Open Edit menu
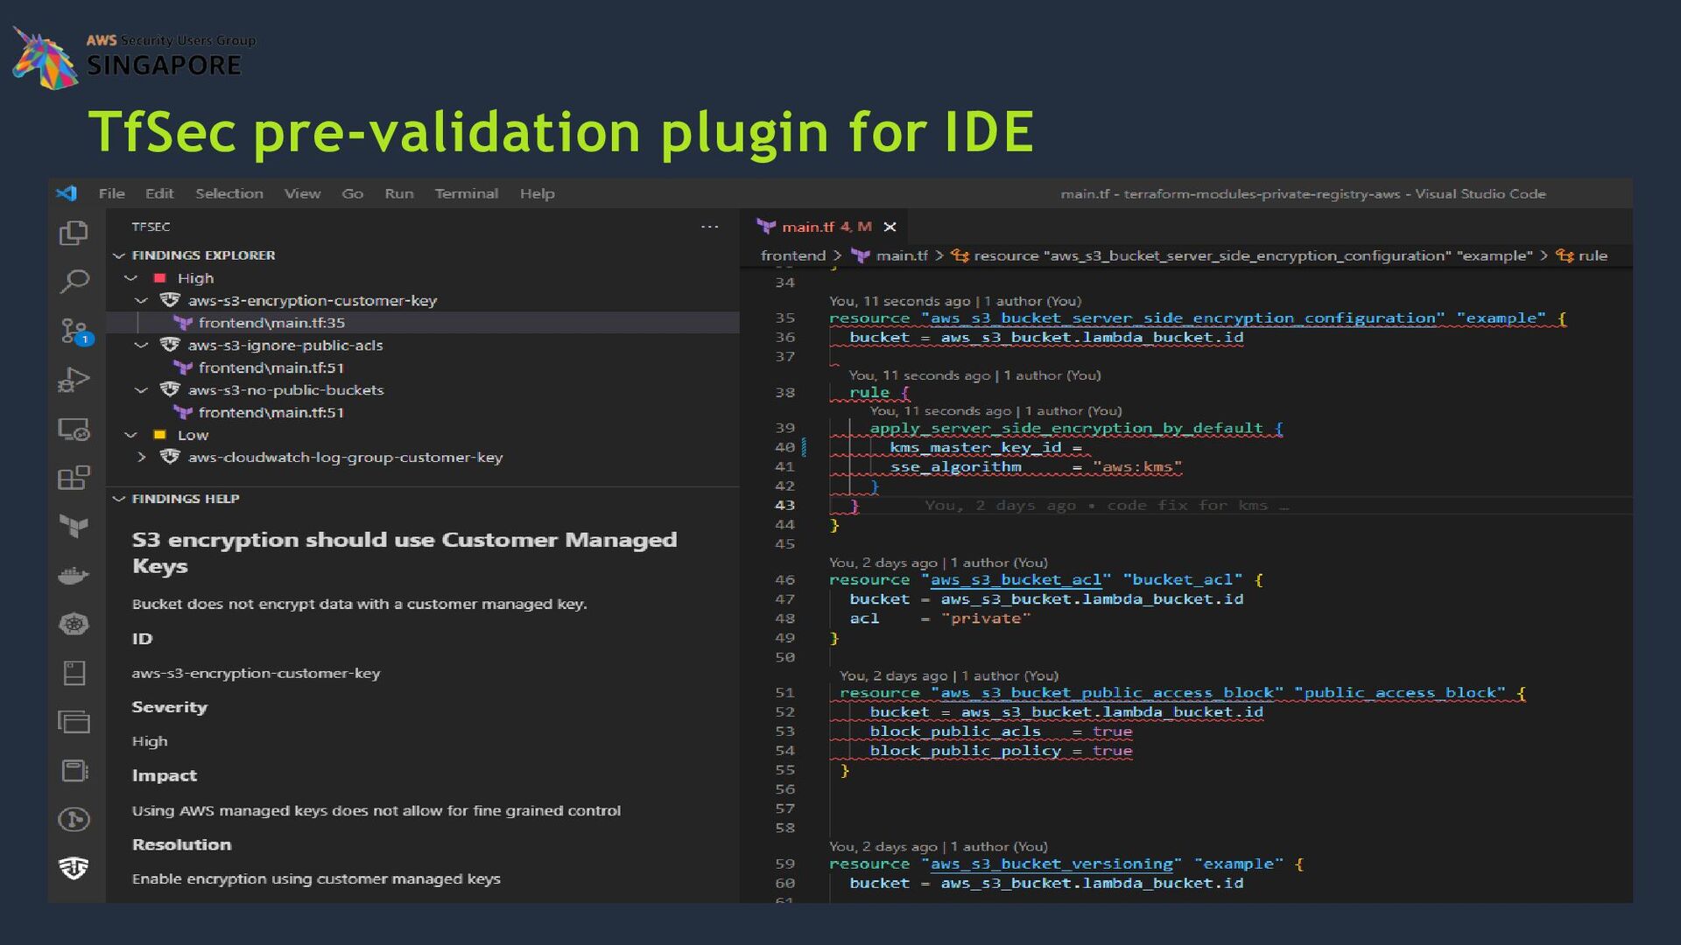This screenshot has width=1681, height=945. coord(159,193)
